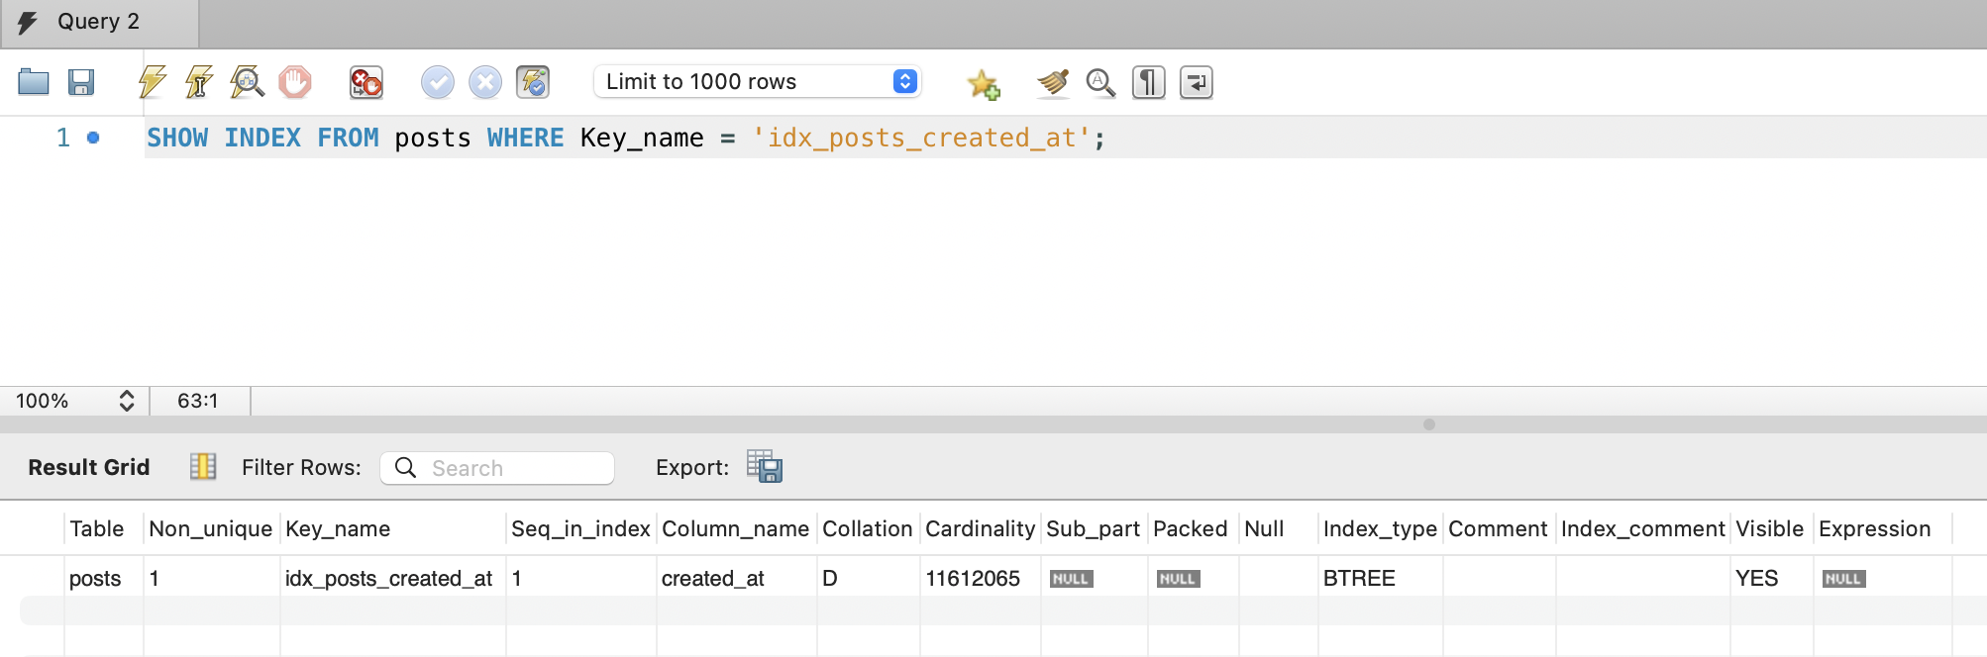Image resolution: width=1987 pixels, height=657 pixels.
Task: Stop query execution red hand icon
Action: (x=295, y=82)
